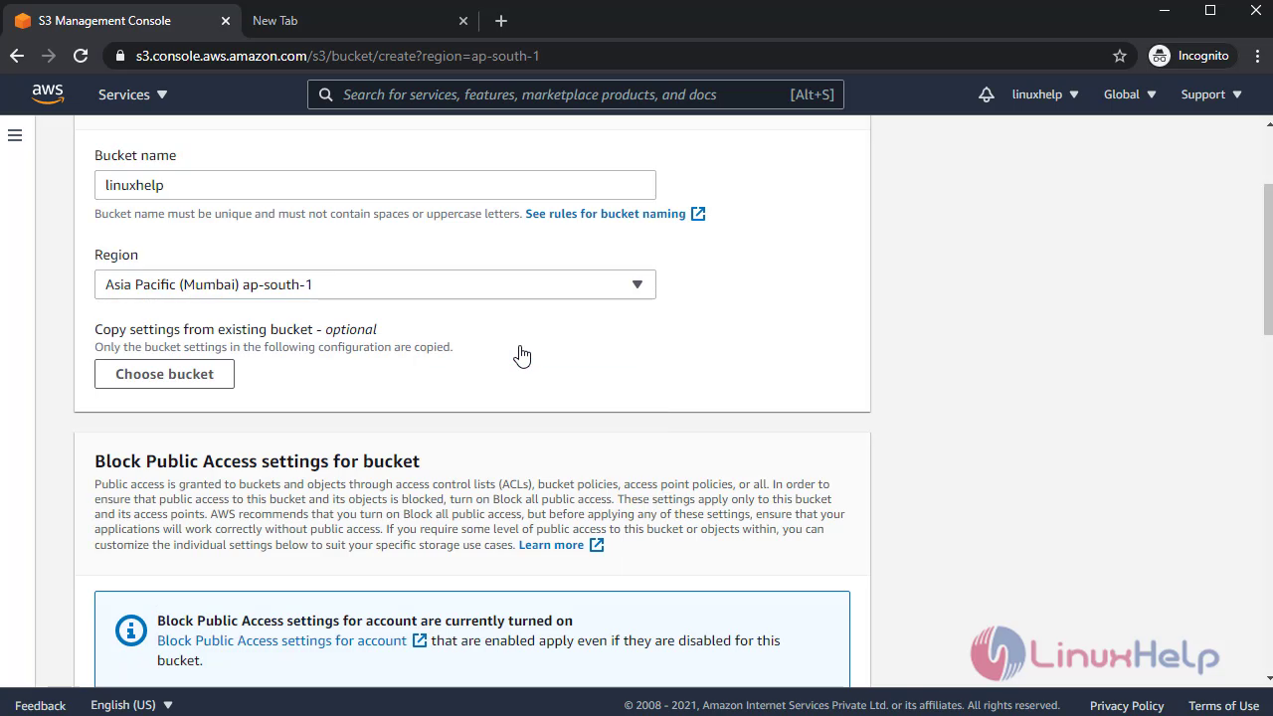Click the Copy settings from existing bucket label
The height and width of the screenshot is (716, 1273).
(x=236, y=329)
